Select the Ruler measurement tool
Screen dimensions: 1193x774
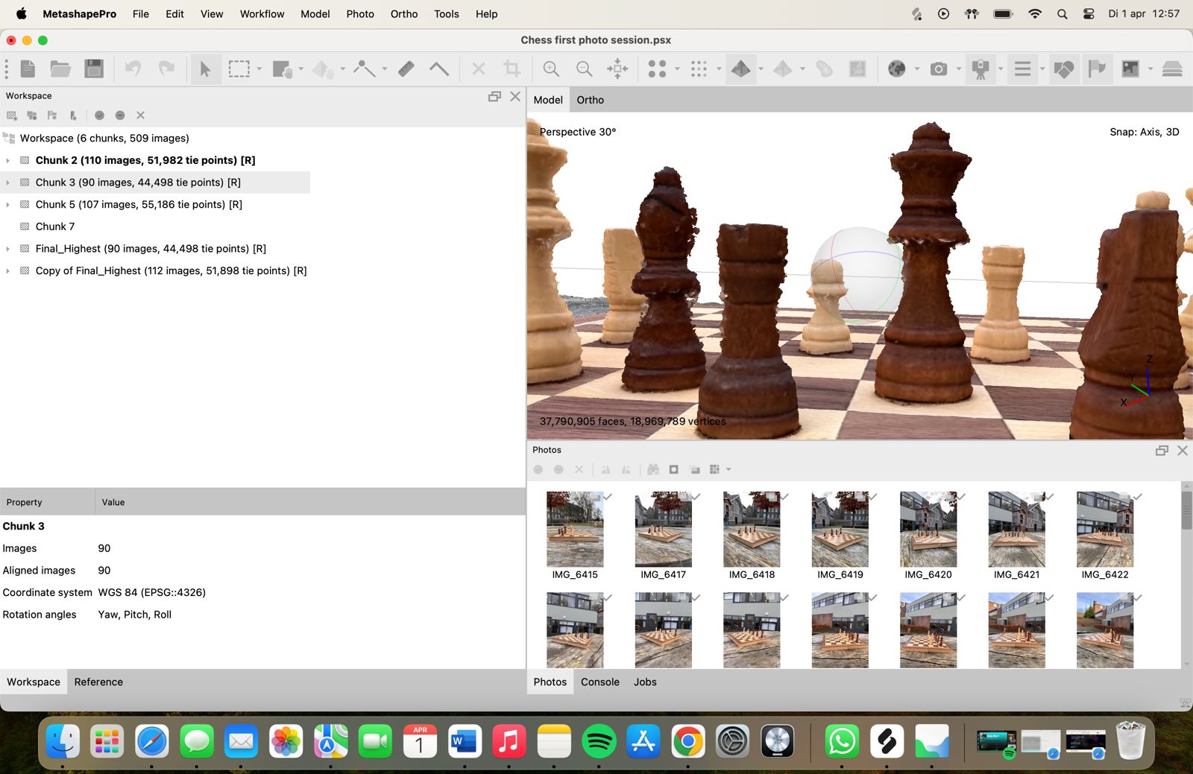point(406,69)
